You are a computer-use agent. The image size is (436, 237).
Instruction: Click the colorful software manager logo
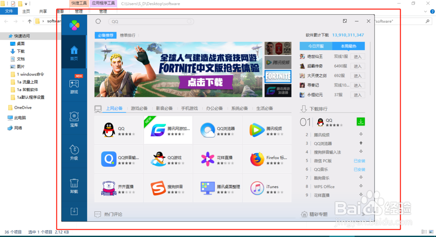(74, 25)
